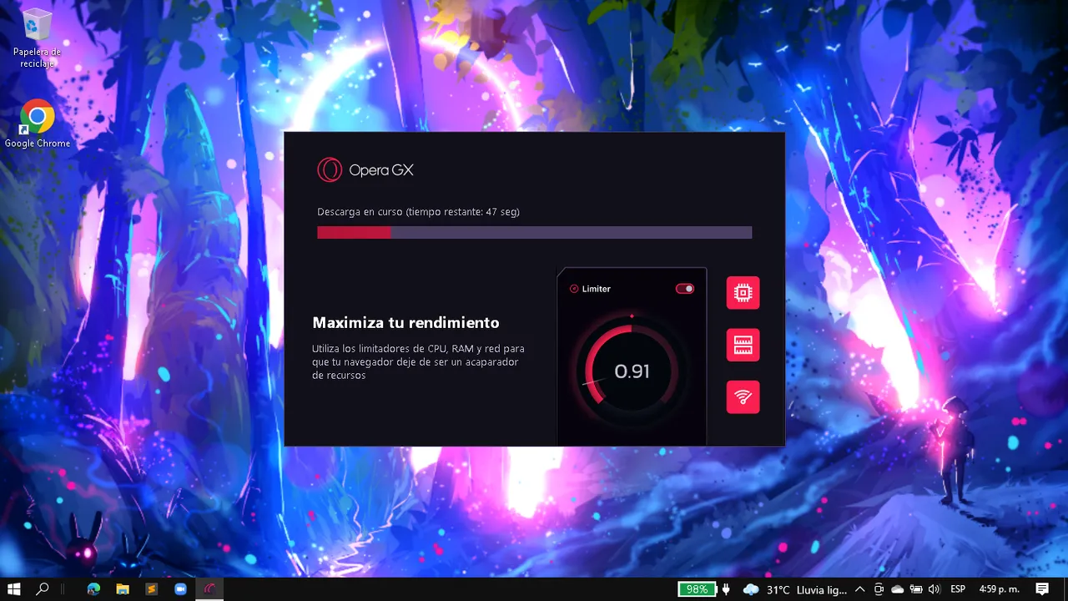Click the Opera GX logo

click(x=365, y=170)
